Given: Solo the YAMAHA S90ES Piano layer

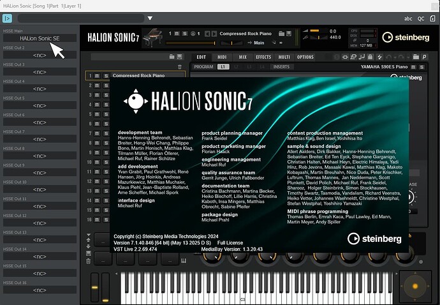Looking at the screenshot, I should pos(422,67).
